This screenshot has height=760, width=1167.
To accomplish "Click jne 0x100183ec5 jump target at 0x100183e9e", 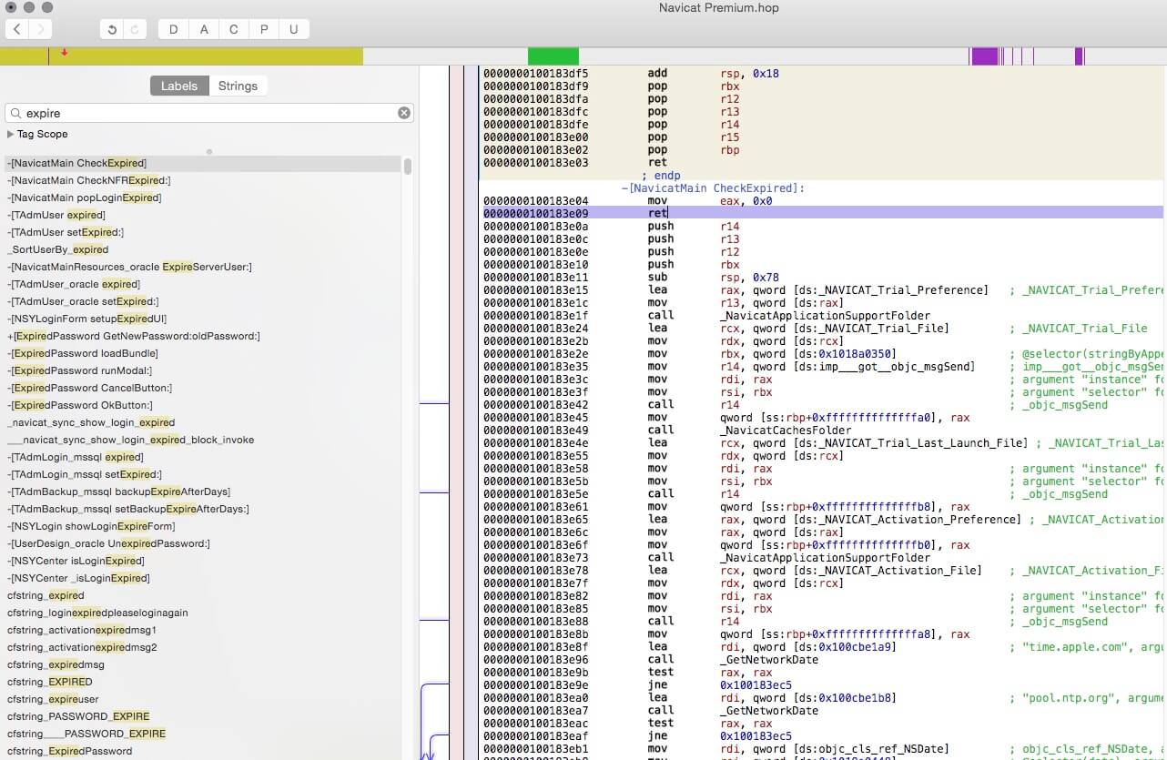I will click(x=756, y=685).
